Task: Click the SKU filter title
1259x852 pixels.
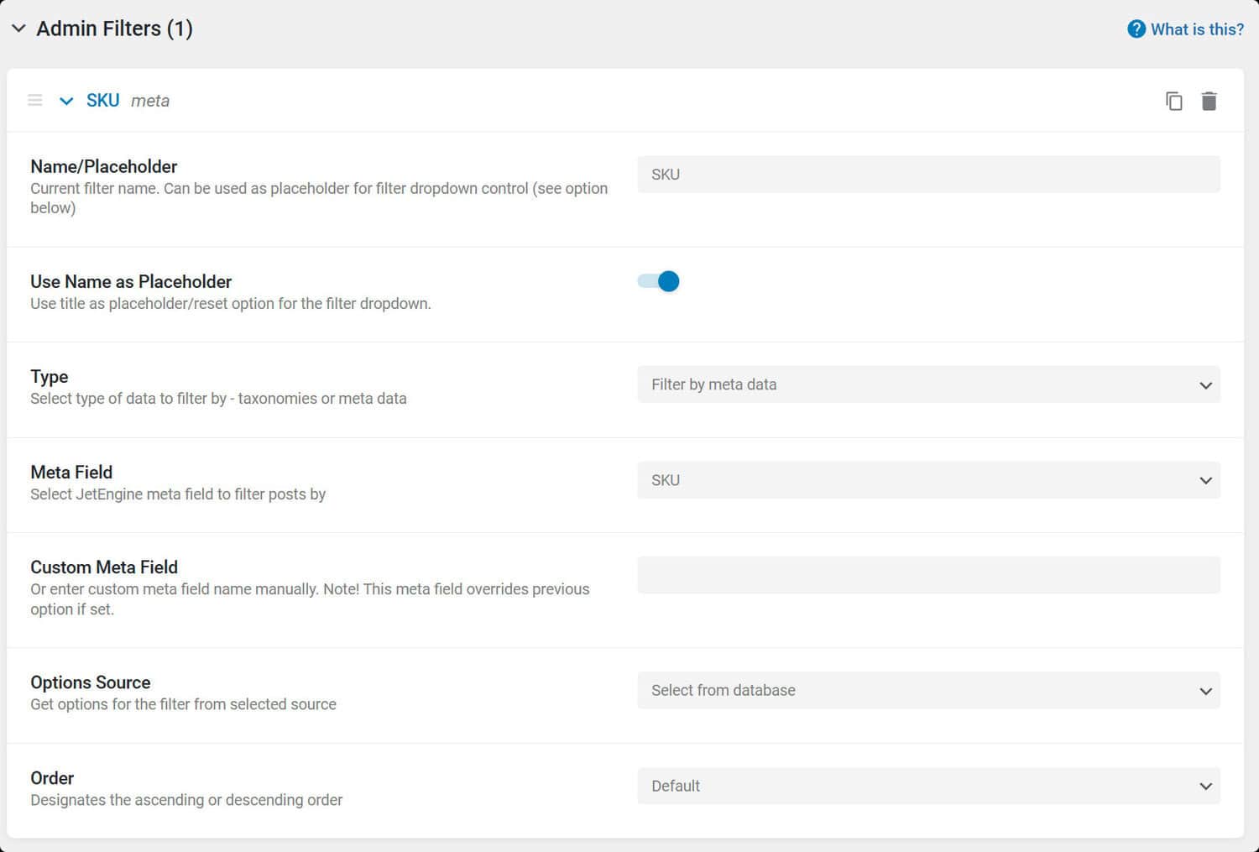Action: coord(103,101)
